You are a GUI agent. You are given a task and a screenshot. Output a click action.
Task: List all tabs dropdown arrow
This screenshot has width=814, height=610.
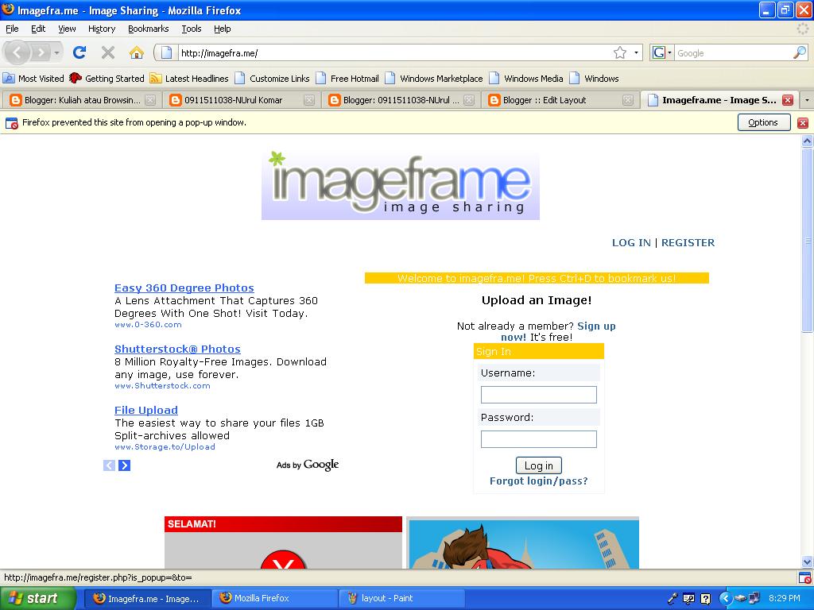coord(807,100)
